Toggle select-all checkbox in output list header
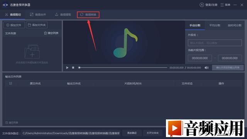The width and height of the screenshot is (247, 139). (x=10, y=83)
